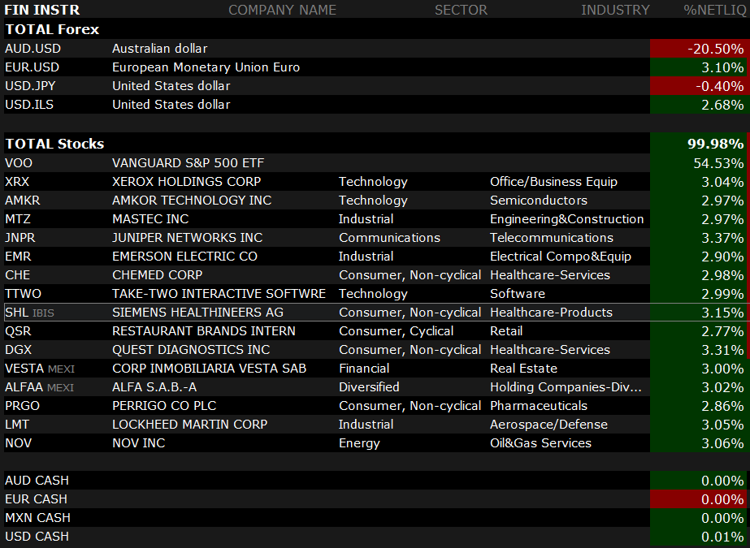This screenshot has width=750, height=548.
Task: Click the Engineering&Construction industry cell
Action: coord(567,218)
